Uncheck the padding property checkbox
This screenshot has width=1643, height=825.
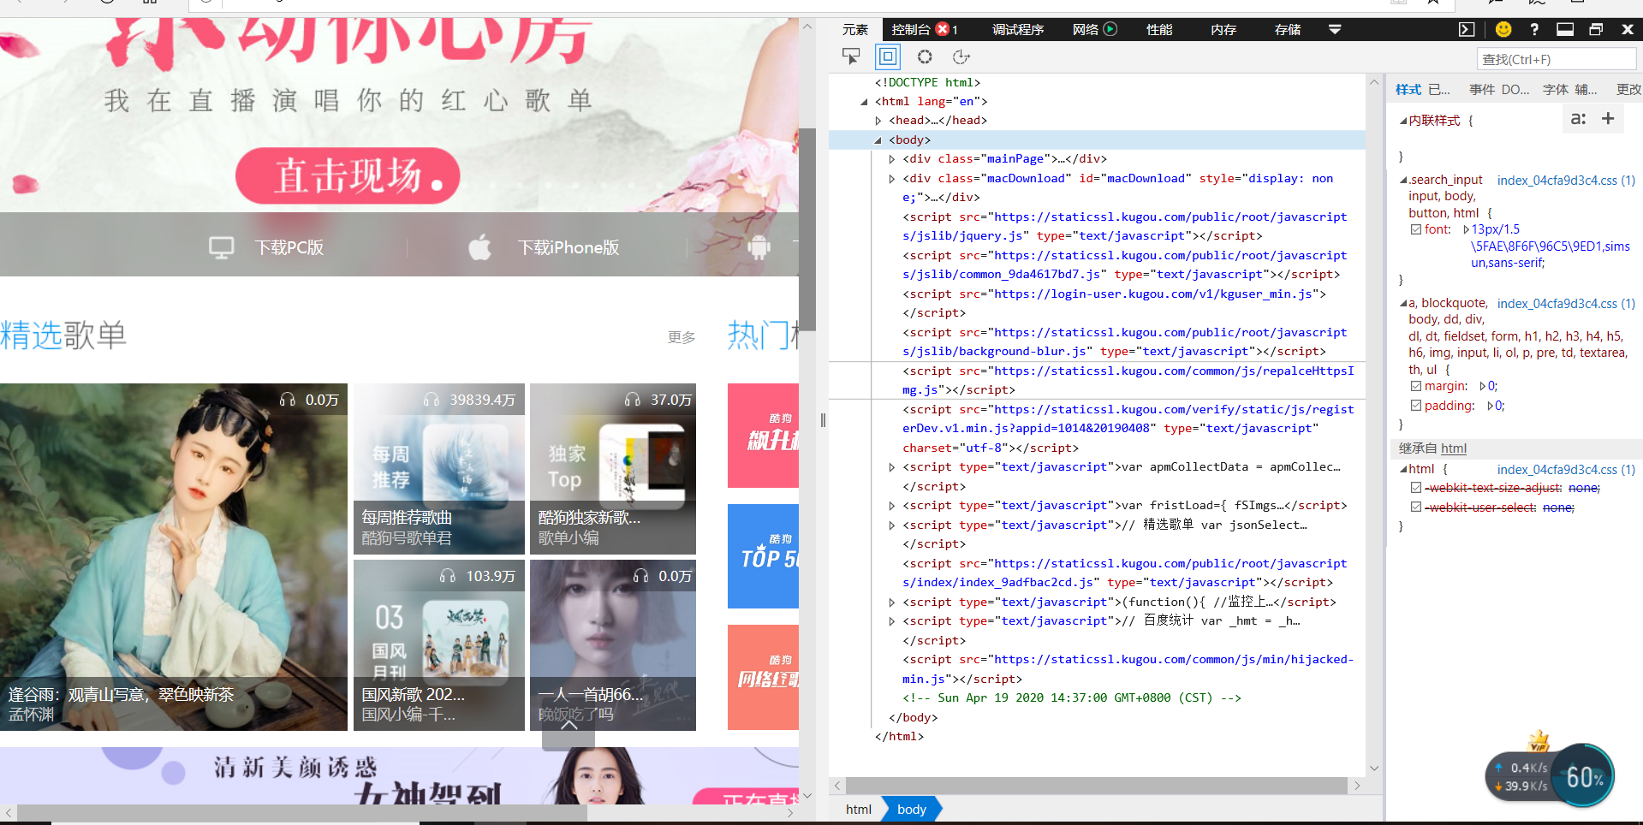(1416, 406)
